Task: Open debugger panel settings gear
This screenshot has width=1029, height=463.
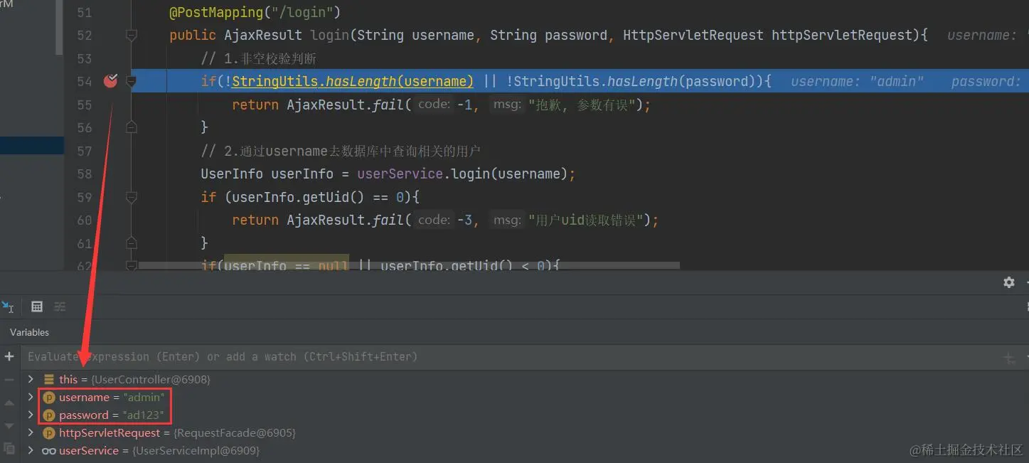Action: pyautogui.click(x=1009, y=282)
